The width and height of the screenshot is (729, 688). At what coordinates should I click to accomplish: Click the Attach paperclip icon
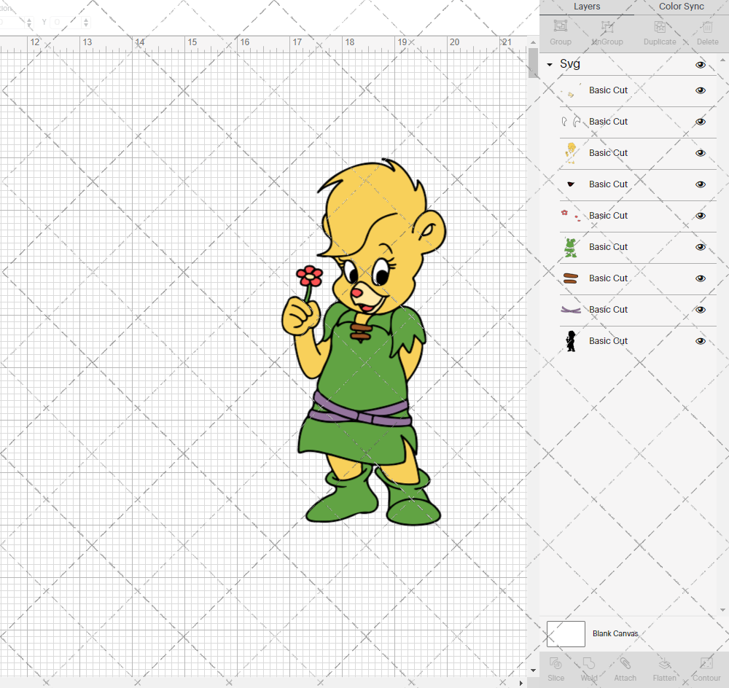click(625, 663)
